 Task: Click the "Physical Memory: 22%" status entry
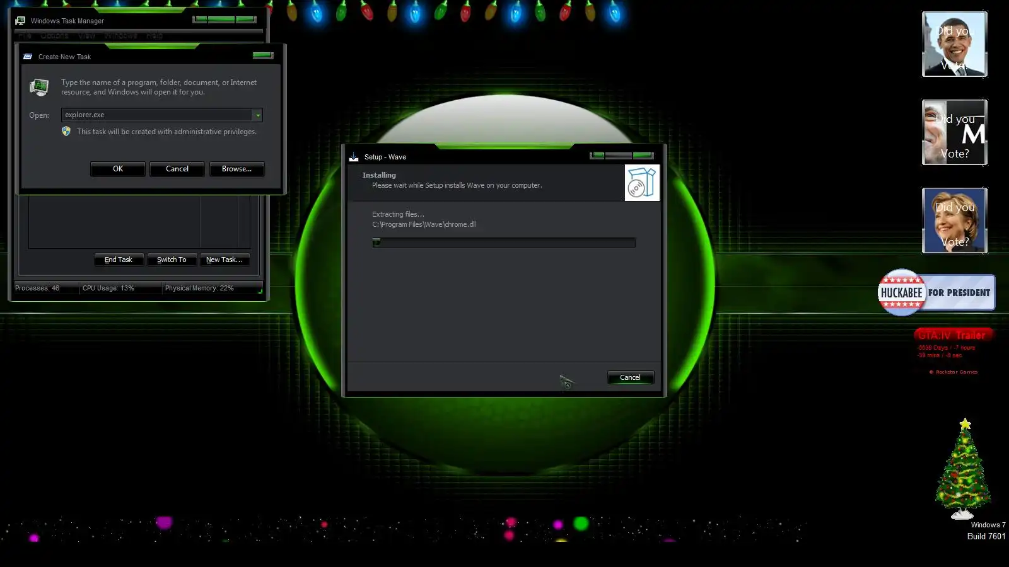[x=199, y=288]
